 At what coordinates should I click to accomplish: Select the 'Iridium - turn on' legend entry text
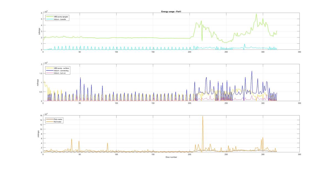pyautogui.click(x=59, y=73)
